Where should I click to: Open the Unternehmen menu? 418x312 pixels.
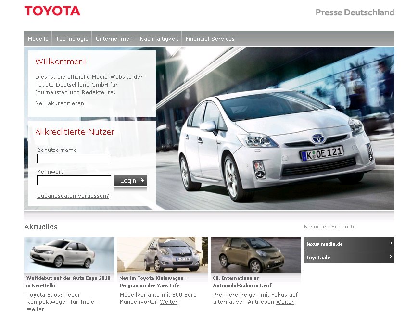(x=114, y=39)
